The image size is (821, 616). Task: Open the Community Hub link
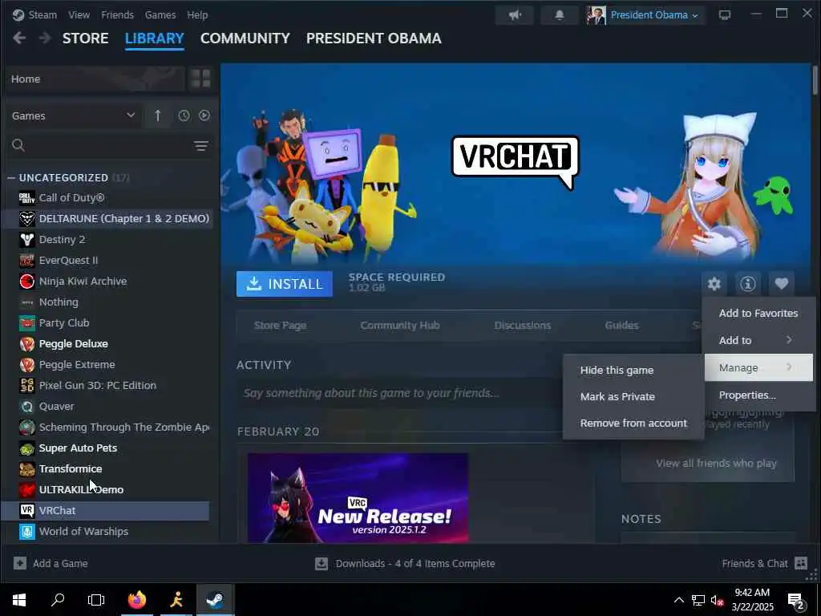(x=400, y=326)
